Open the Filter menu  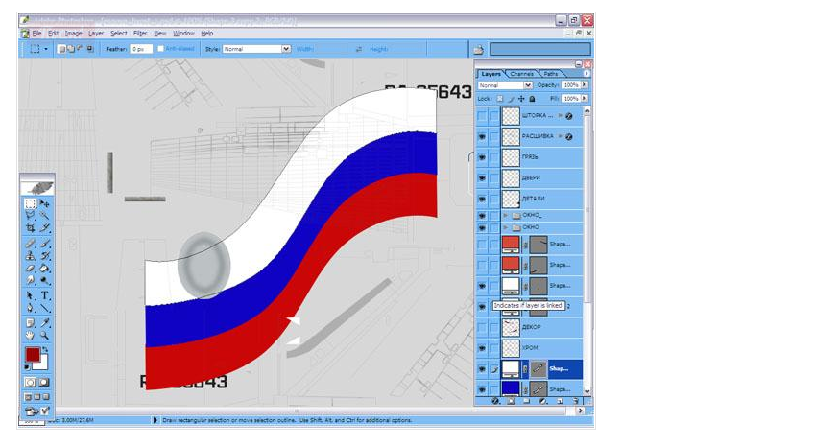point(140,33)
